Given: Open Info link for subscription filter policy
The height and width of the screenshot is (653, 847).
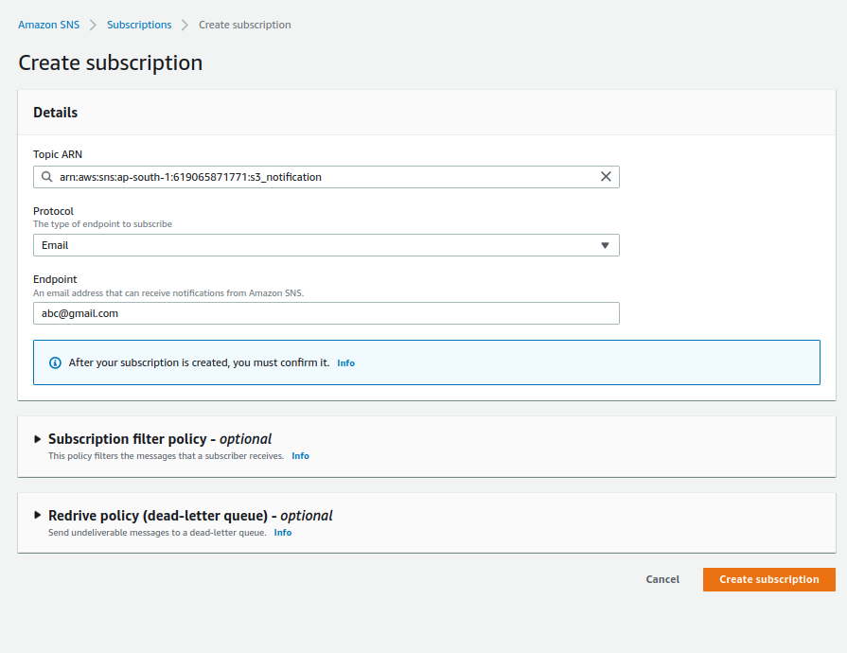Looking at the screenshot, I should (300, 456).
